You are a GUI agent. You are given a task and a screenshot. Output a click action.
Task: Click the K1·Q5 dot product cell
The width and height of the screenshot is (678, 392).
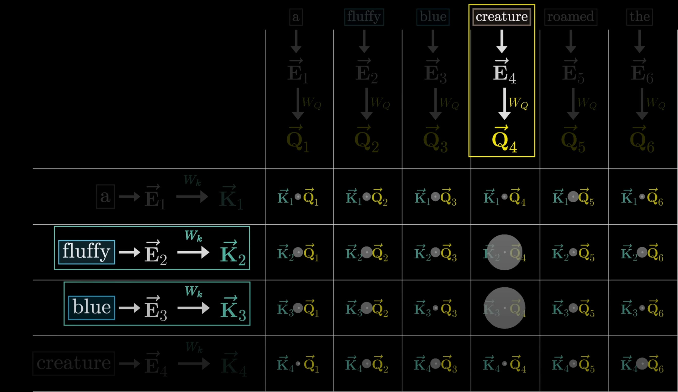point(573,197)
